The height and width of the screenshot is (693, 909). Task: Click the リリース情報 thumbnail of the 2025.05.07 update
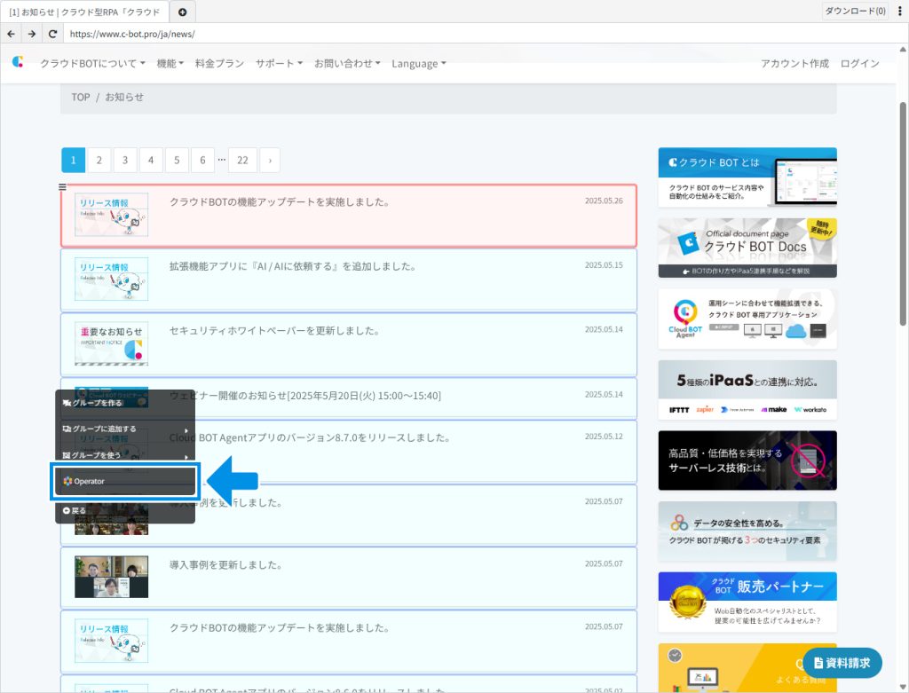(x=111, y=641)
